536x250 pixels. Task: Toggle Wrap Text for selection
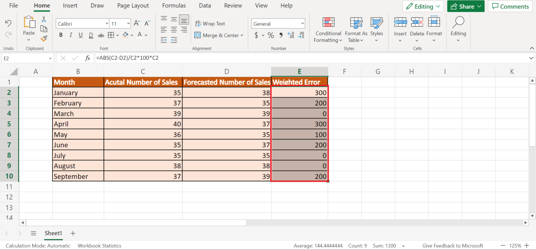(210, 23)
